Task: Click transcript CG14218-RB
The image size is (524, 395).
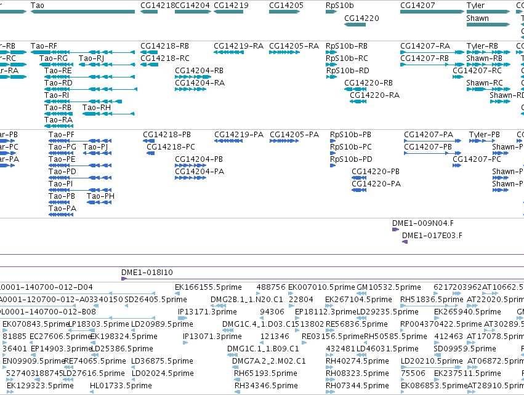Action: 149,52
